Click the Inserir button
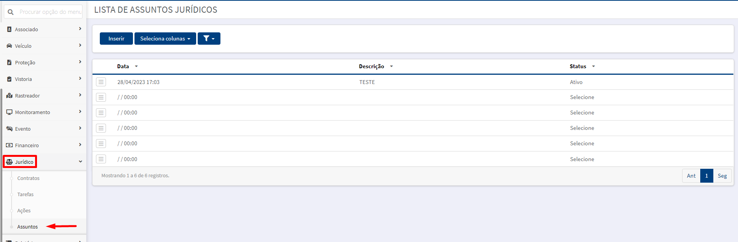The width and height of the screenshot is (738, 242). (116, 39)
